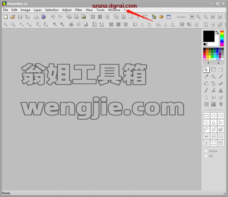Enable the Fill checkbox

tap(206, 156)
